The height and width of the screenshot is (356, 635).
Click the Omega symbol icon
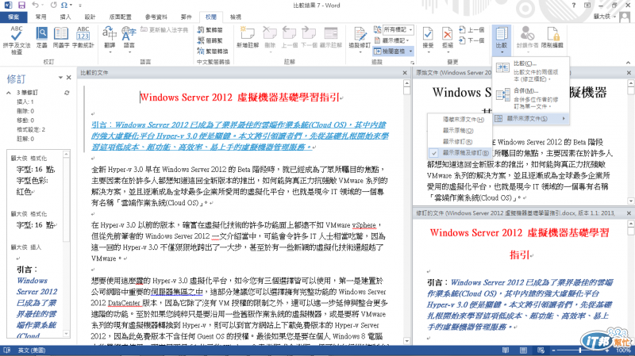tap(64, 6)
